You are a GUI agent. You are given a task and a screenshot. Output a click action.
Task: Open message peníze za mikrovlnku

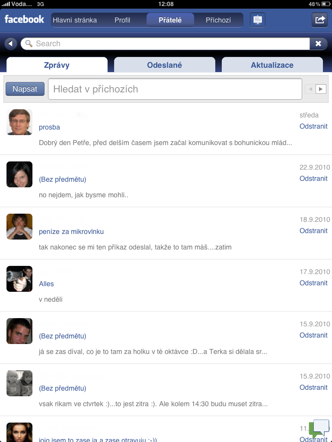click(71, 231)
